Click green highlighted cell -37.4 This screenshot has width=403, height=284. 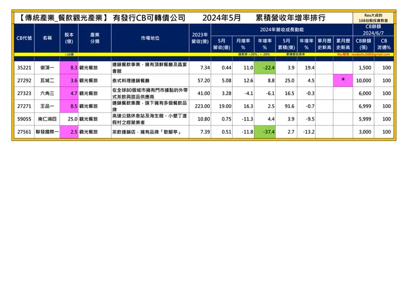[265, 132]
